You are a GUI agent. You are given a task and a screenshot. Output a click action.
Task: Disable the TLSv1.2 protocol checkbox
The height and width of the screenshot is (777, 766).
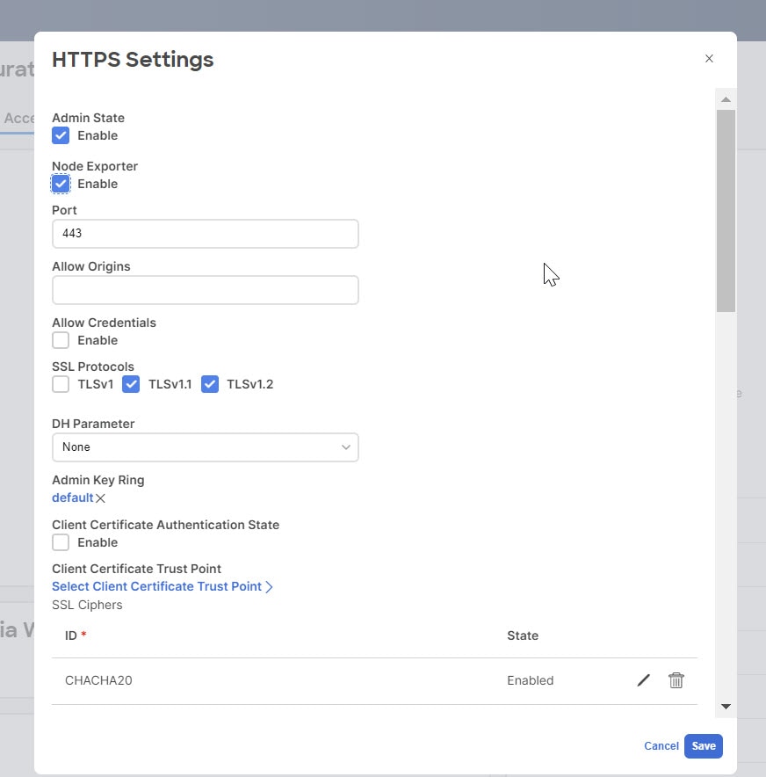[x=210, y=384]
